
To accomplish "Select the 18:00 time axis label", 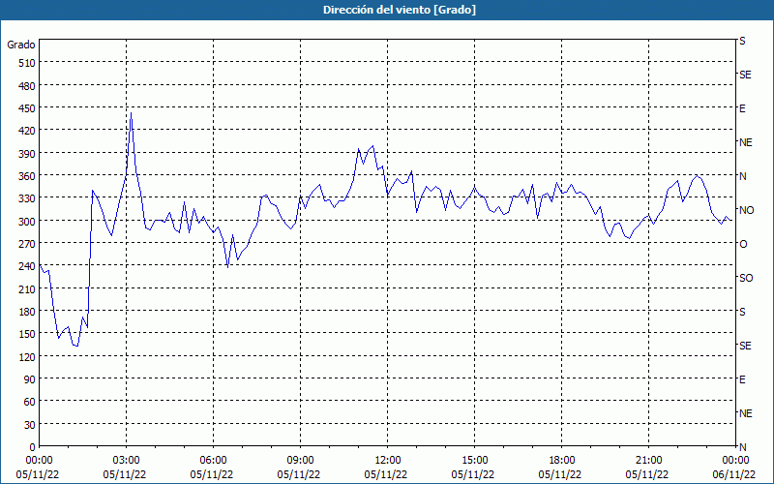I will [562, 461].
